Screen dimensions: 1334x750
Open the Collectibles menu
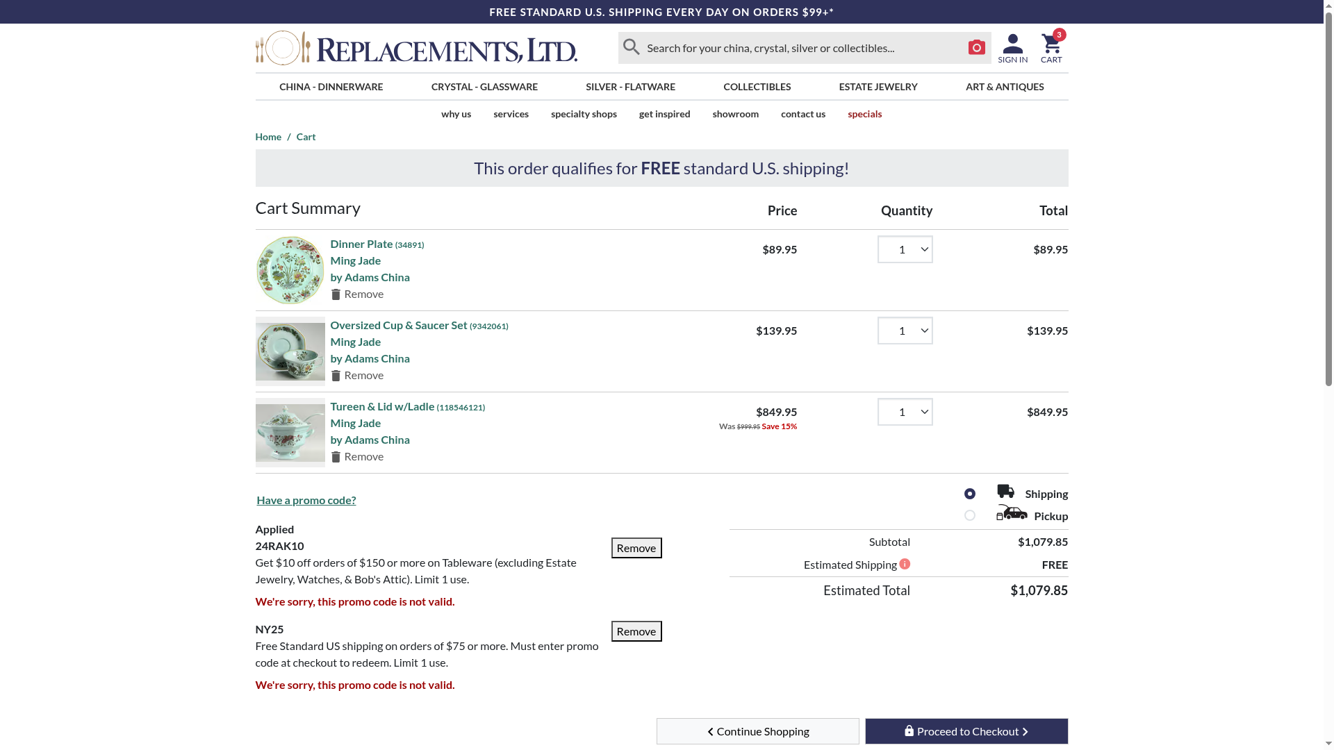pos(757,87)
